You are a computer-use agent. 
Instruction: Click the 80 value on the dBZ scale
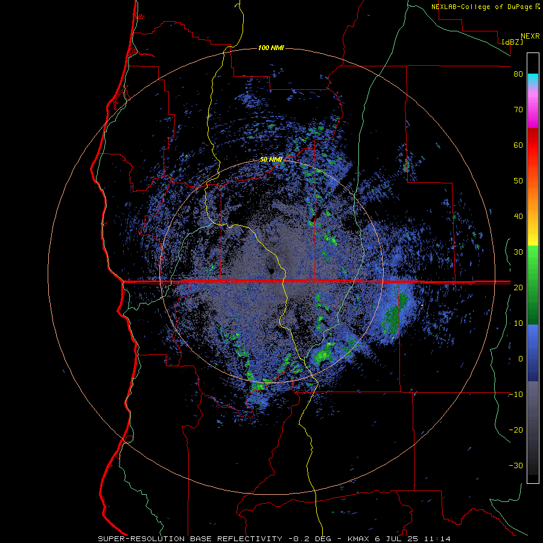point(518,74)
